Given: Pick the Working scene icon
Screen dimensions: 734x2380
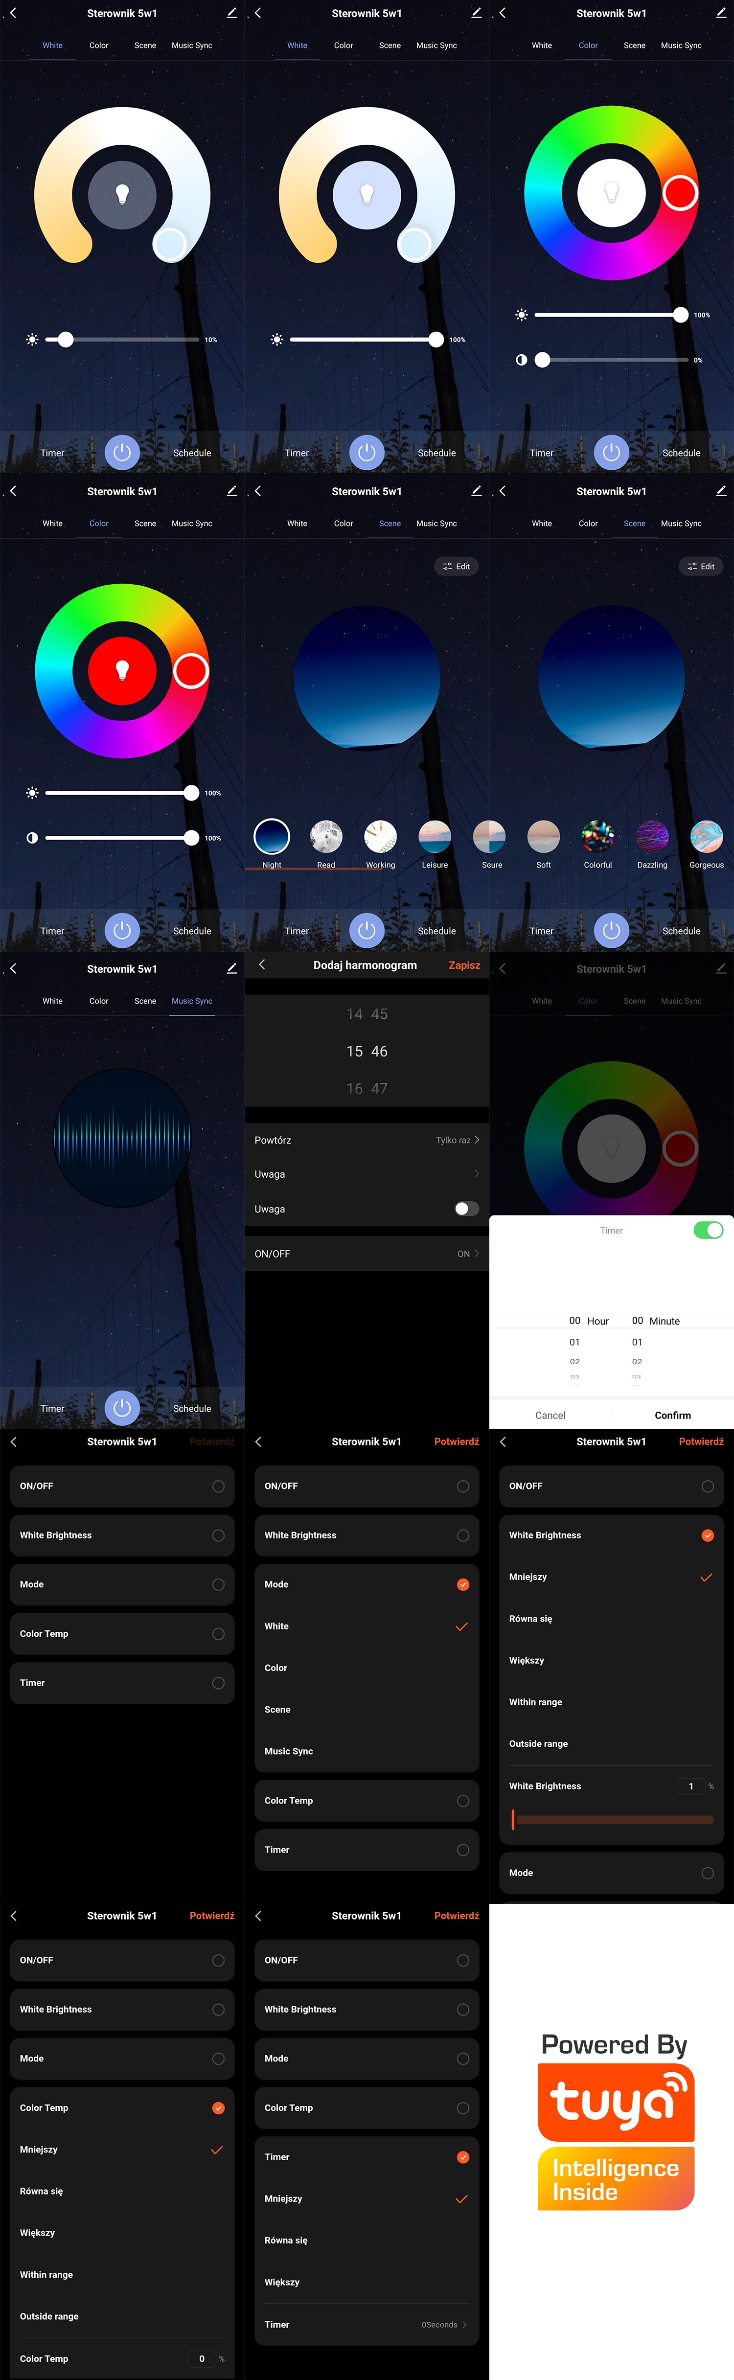Looking at the screenshot, I should pos(380,836).
